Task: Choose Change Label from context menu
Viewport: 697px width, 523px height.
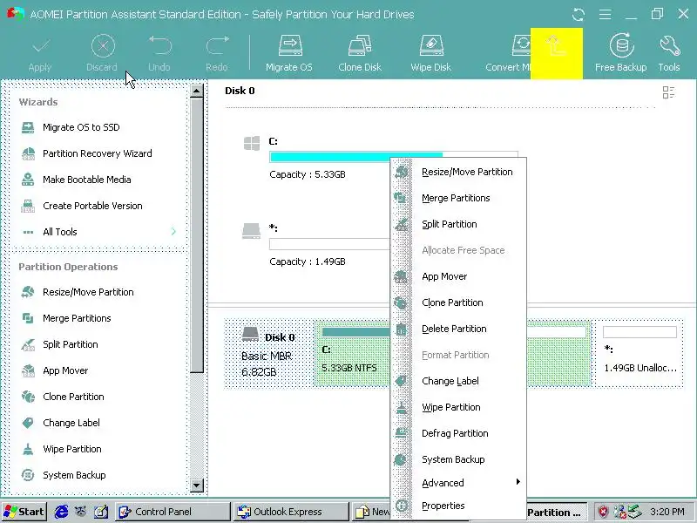Action: coord(458,381)
